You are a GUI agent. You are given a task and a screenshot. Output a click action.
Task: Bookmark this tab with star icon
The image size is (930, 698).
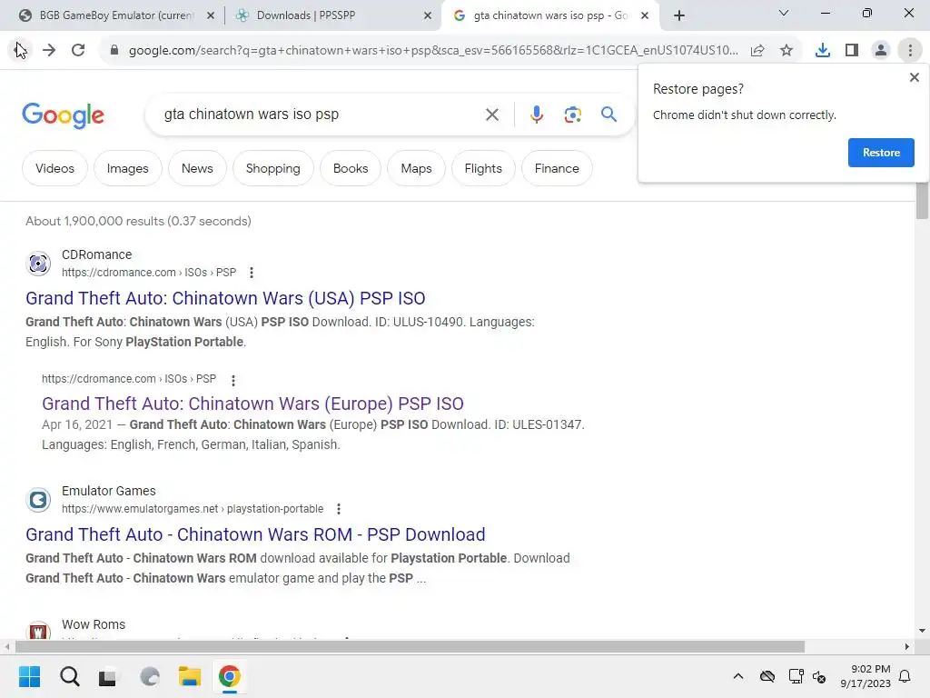click(787, 51)
